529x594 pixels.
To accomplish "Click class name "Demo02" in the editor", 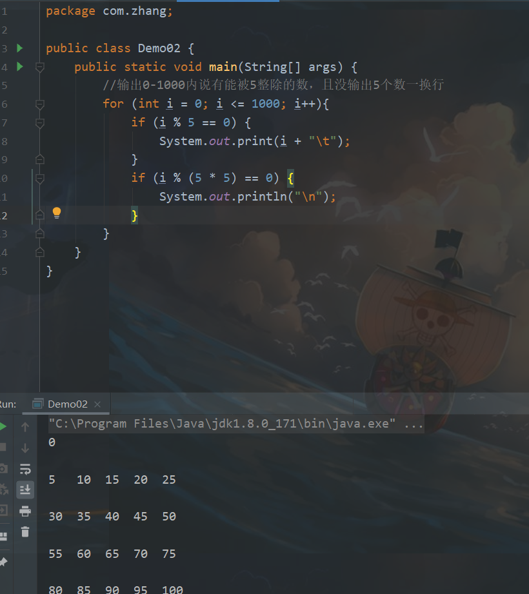I will (x=159, y=48).
